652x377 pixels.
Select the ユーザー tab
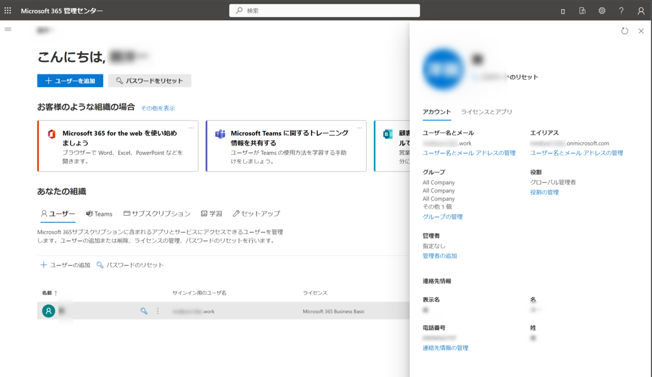[58, 213]
